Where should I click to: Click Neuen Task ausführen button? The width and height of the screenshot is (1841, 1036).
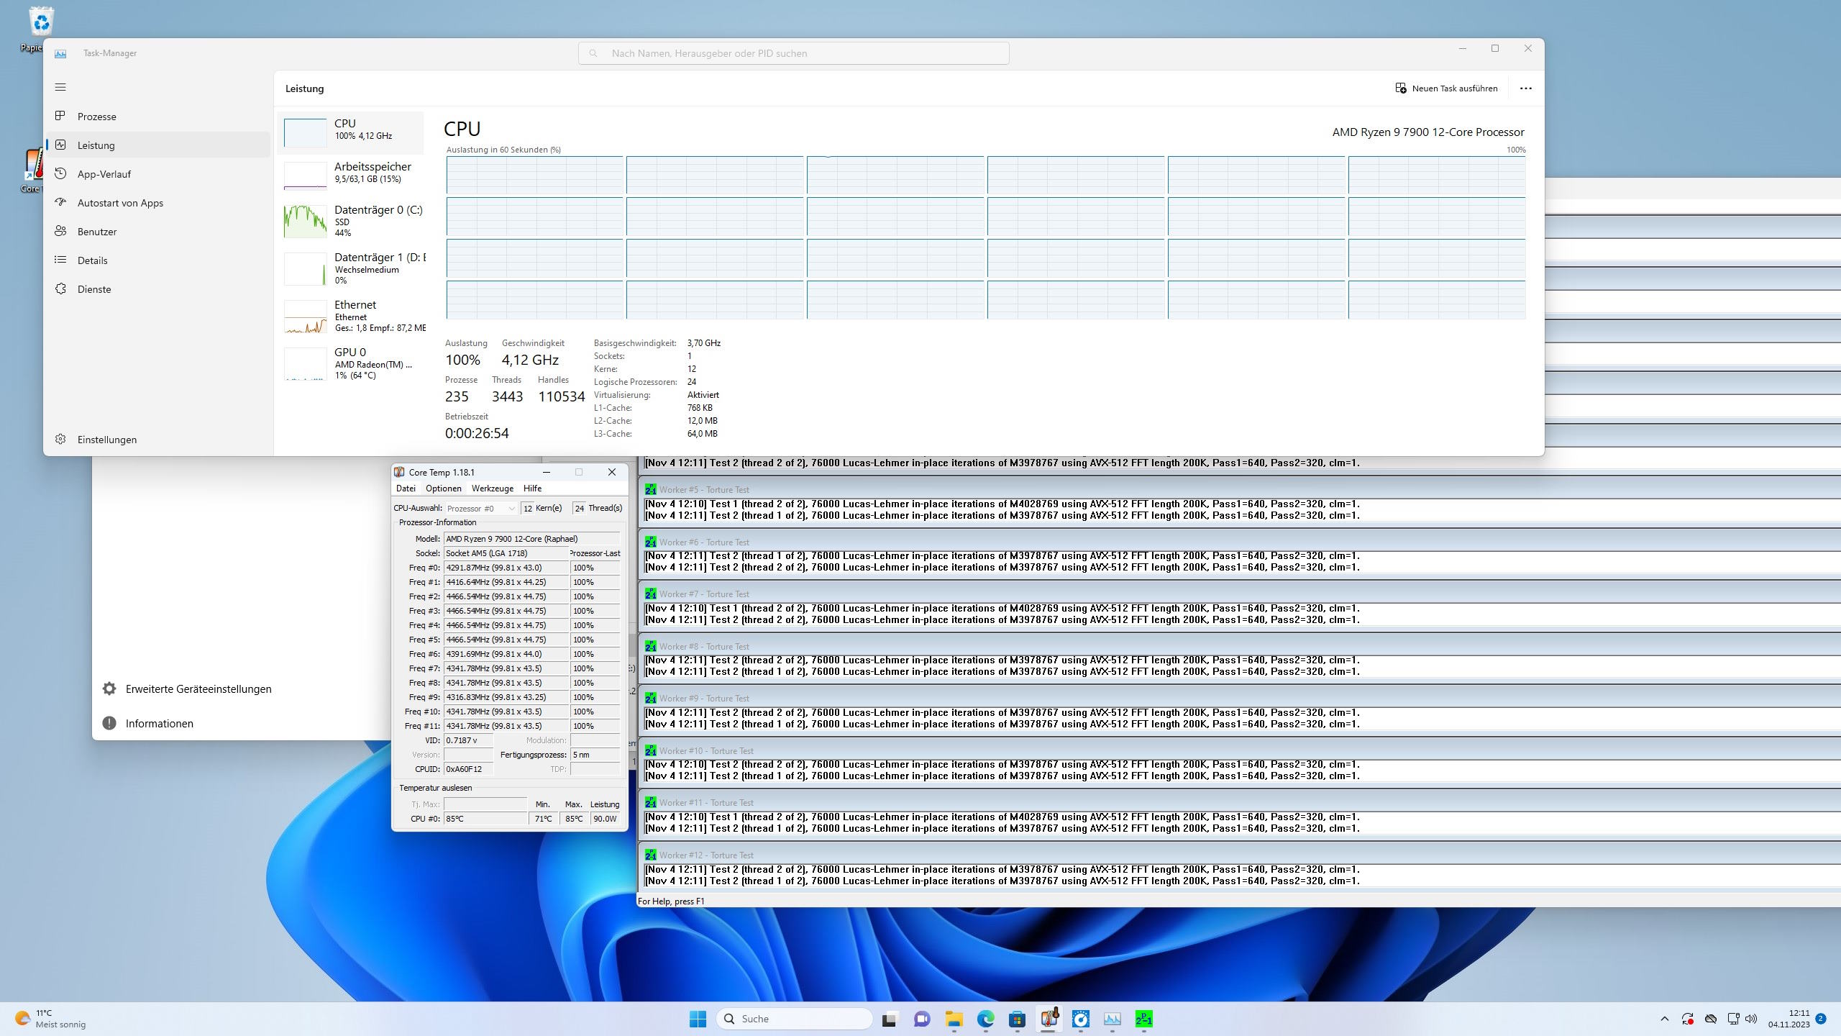(x=1446, y=88)
